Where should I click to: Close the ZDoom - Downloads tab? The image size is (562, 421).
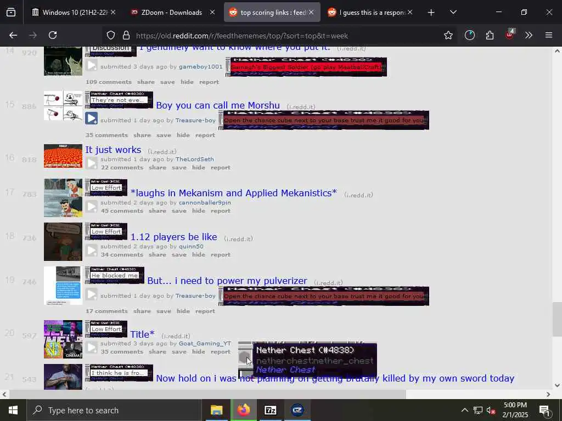click(x=212, y=13)
